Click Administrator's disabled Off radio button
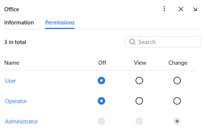 tap(101, 121)
